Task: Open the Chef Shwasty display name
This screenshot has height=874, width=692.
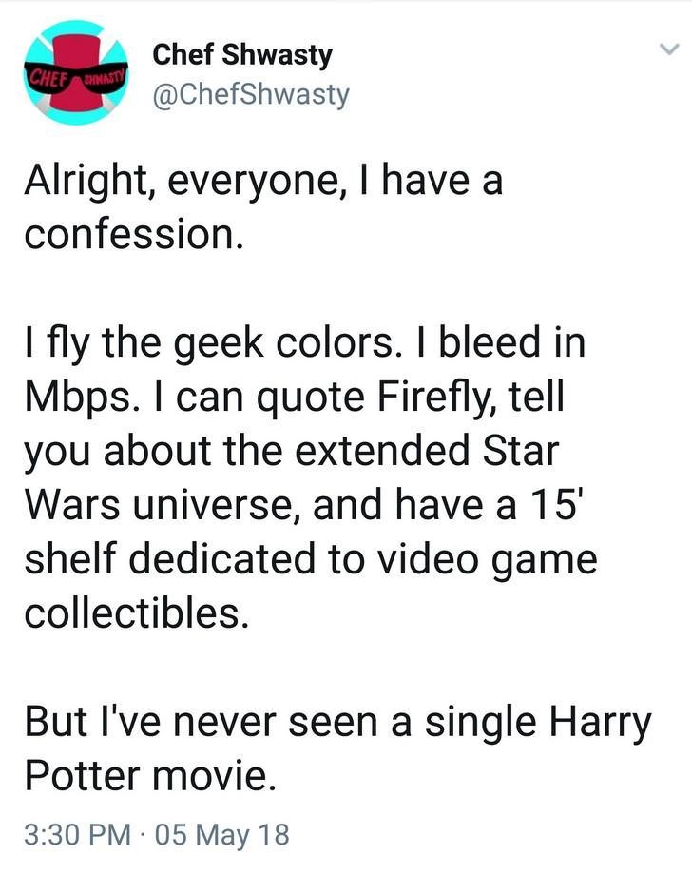Action: click(241, 55)
